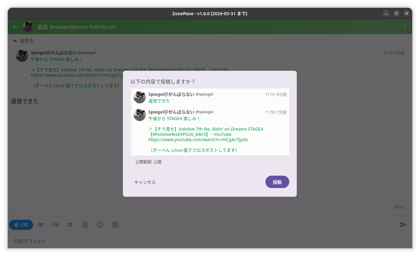This screenshot has height=256, width=420.
Task: Click the paperclip attach file icon
Action: [40, 225]
